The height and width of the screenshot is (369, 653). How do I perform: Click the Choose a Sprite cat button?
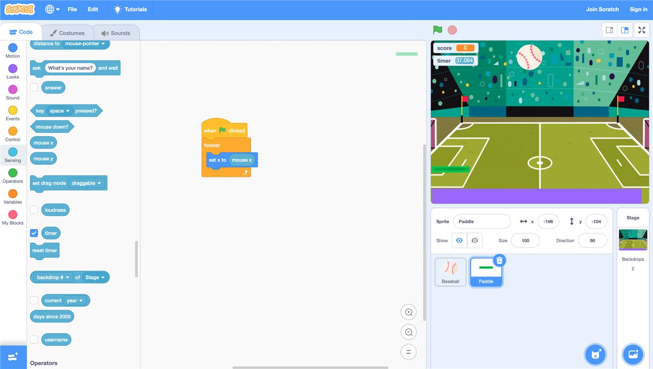tap(595, 354)
